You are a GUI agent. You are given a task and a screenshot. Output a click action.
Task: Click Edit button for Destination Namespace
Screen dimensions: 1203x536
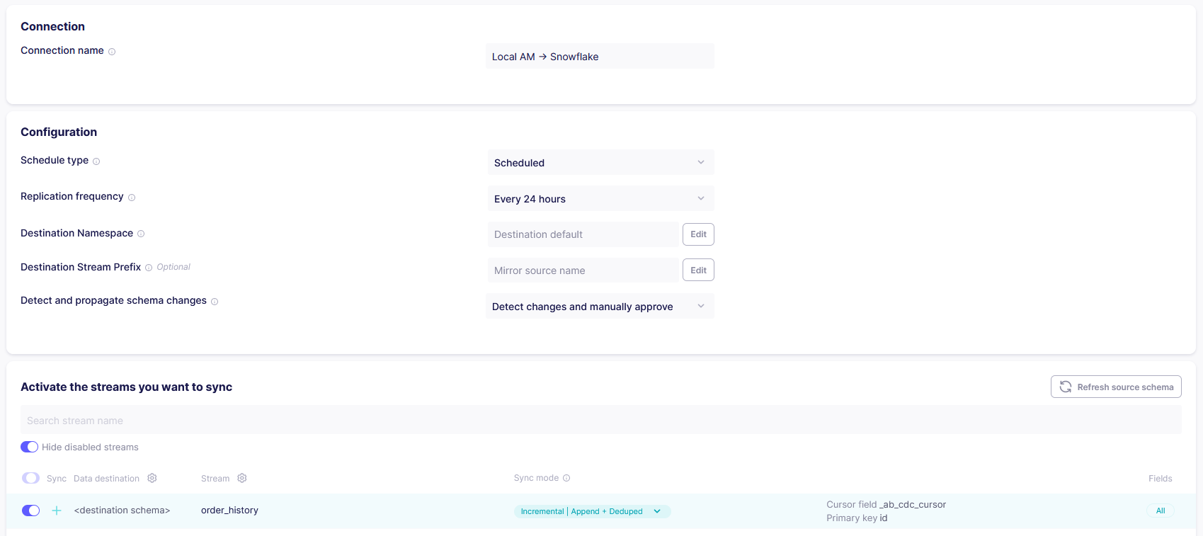(698, 234)
